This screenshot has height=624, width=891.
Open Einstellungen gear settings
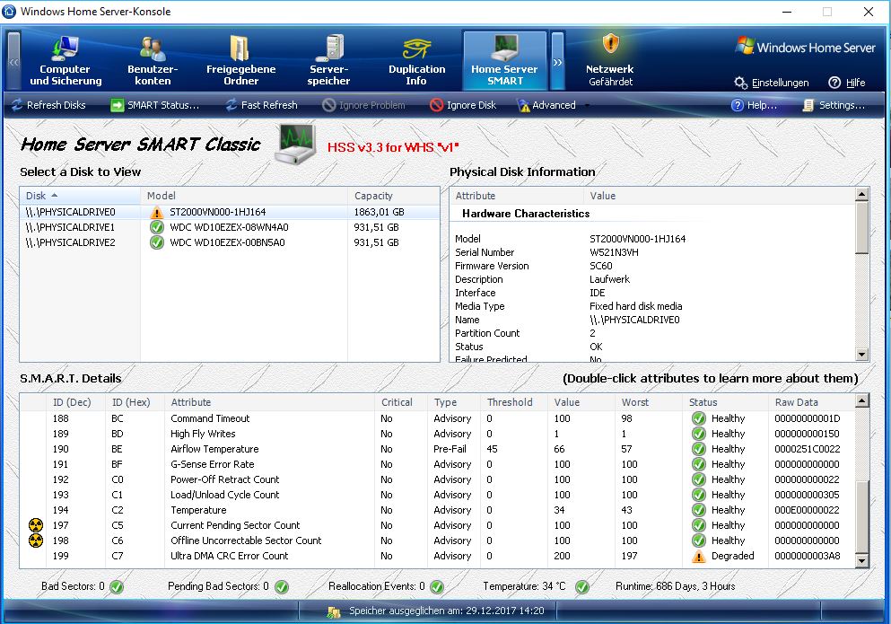(x=771, y=83)
